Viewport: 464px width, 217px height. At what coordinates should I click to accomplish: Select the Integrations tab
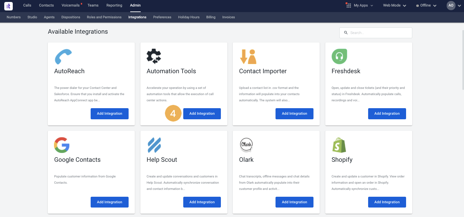tap(137, 17)
